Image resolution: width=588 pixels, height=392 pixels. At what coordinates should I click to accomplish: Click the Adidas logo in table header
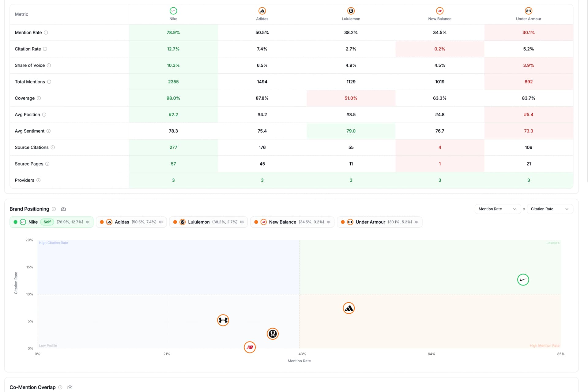point(262,11)
